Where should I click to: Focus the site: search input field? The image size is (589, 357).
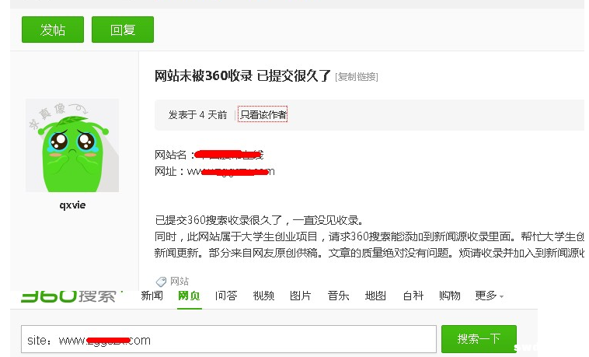click(228, 340)
